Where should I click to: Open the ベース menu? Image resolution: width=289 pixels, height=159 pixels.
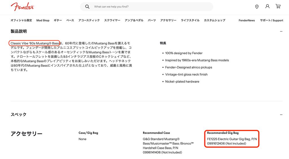70,20
